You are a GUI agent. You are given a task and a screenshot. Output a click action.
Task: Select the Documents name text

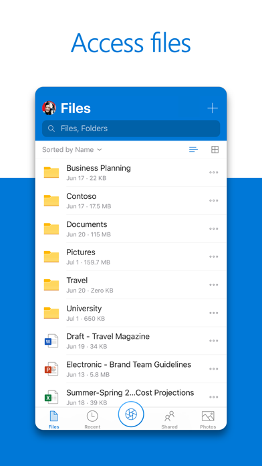[x=87, y=224]
